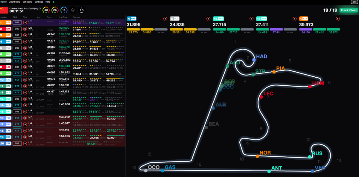Click the wind speed indicator 1.6 m/s
Image resolution: width=359 pixels, height=177 pixels.
(x=82, y=10)
